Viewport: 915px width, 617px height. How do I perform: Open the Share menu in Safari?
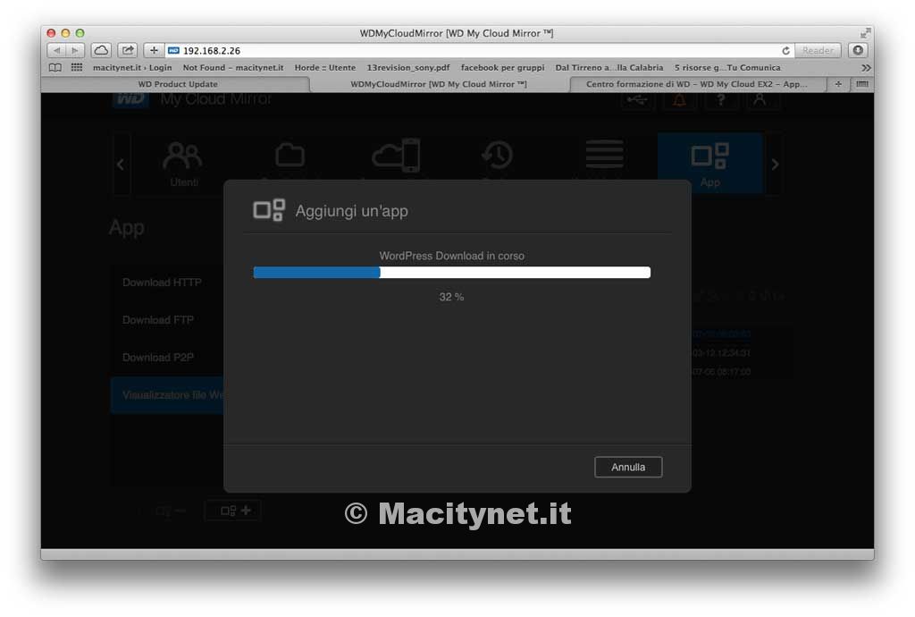coord(127,50)
